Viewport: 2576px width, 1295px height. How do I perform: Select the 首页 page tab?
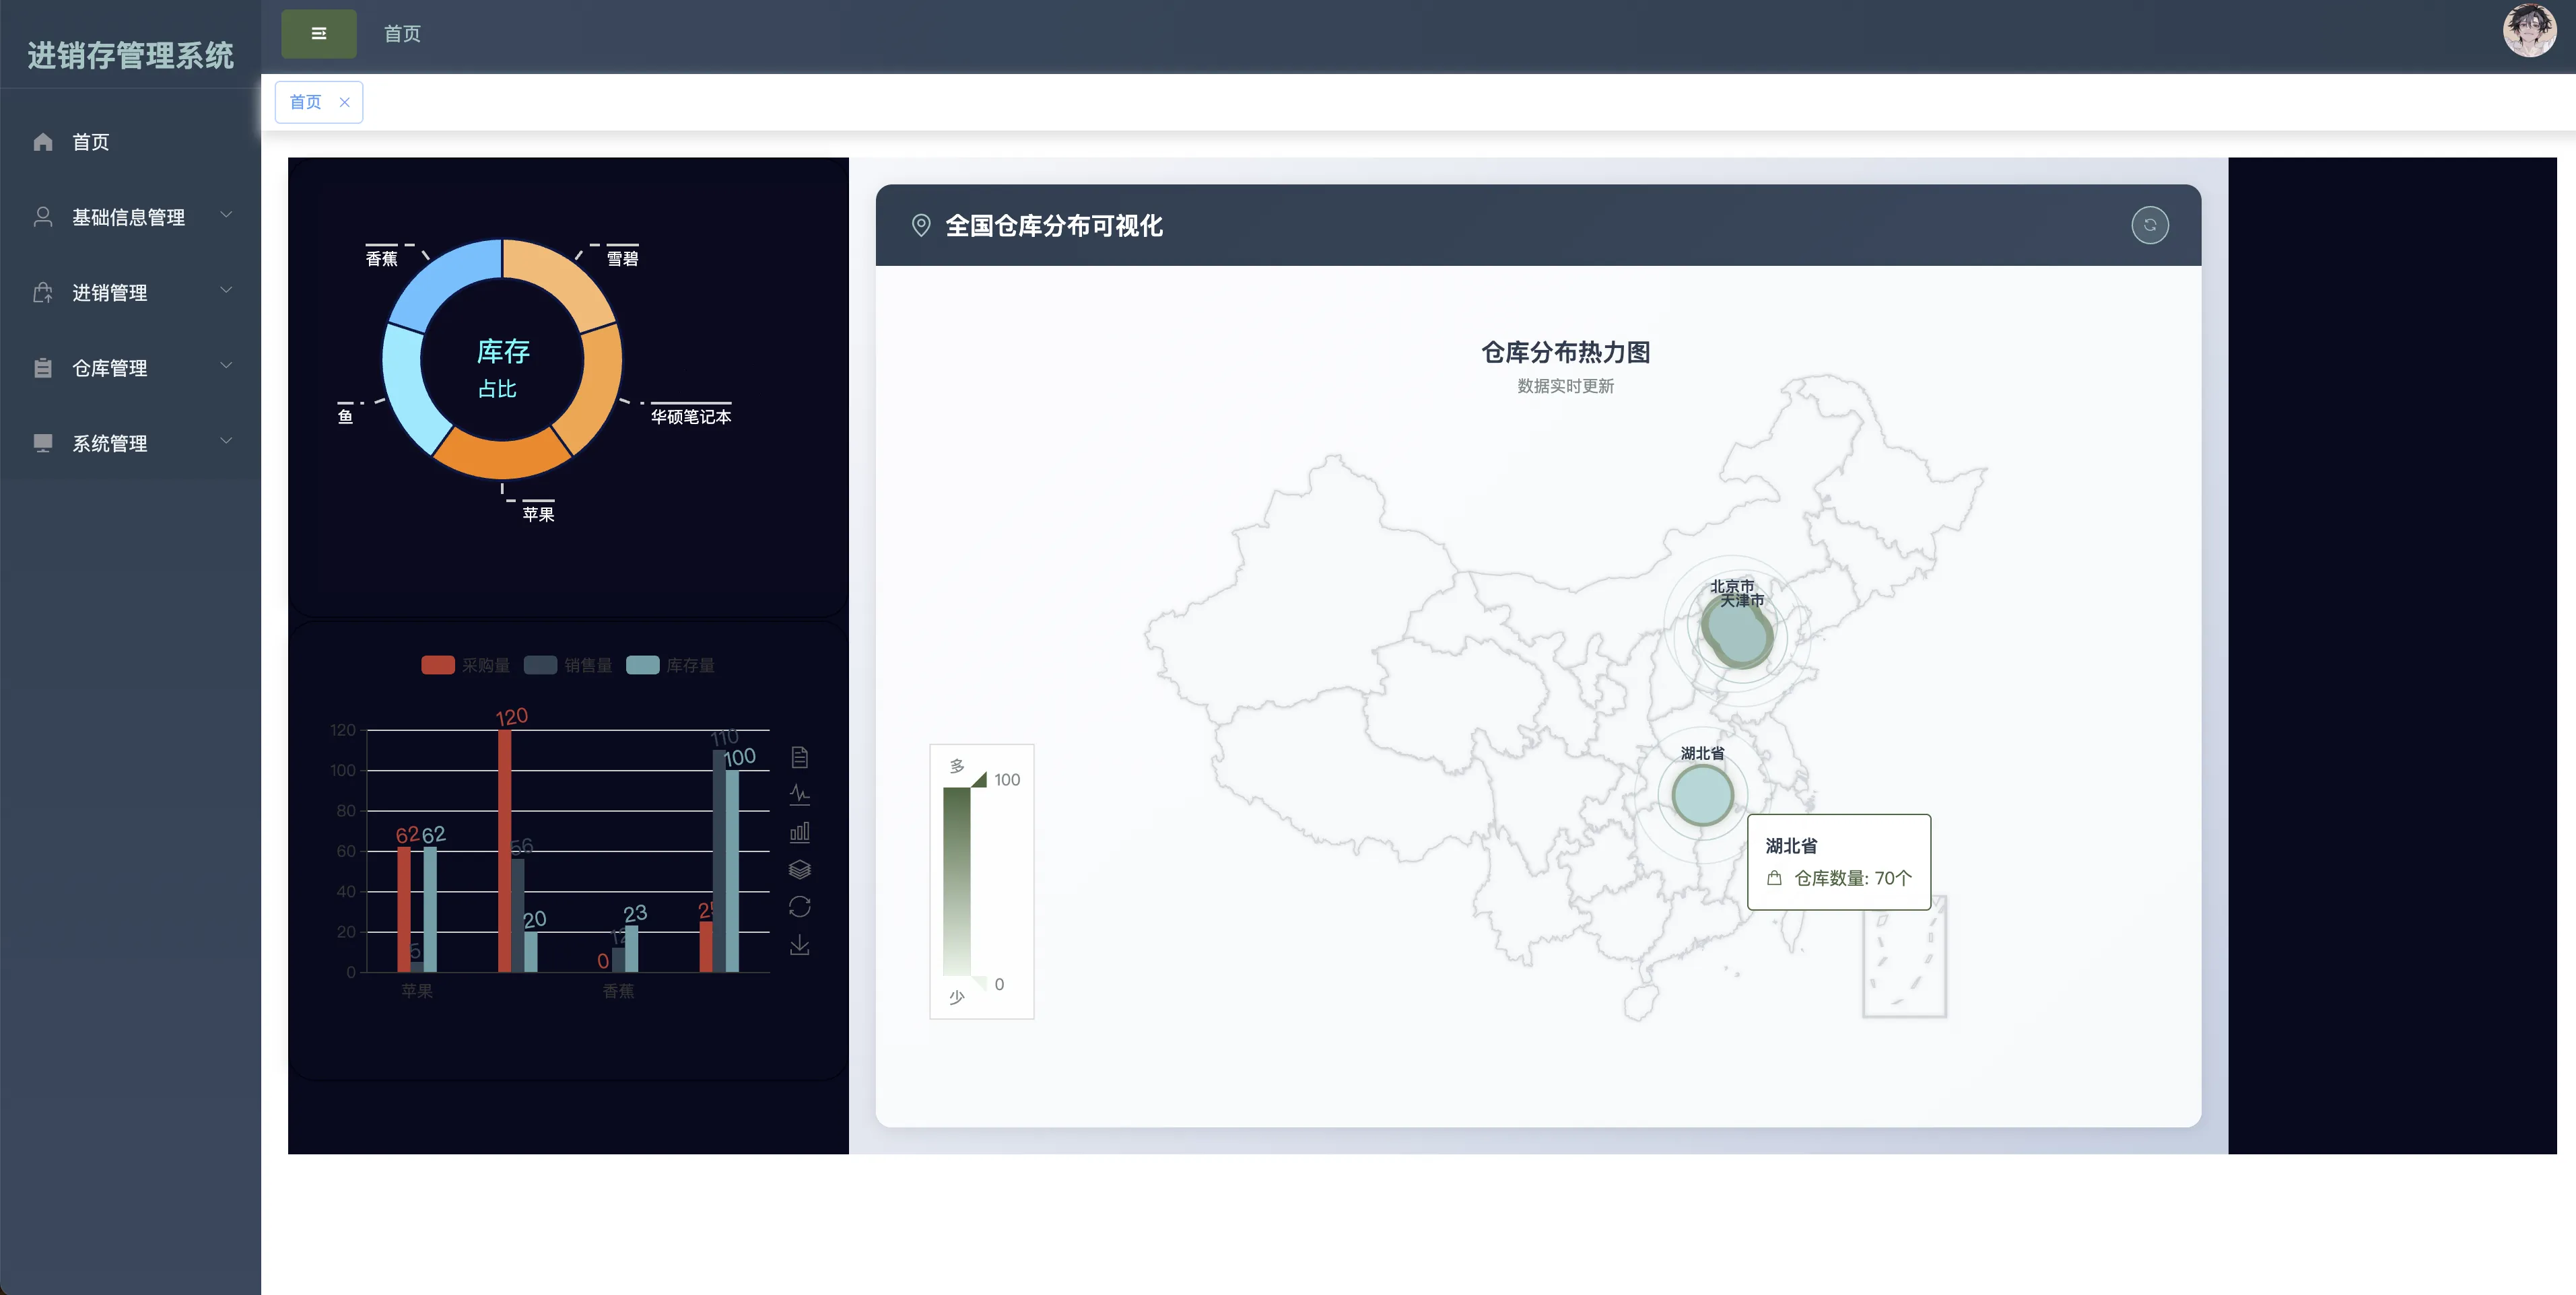tap(305, 102)
